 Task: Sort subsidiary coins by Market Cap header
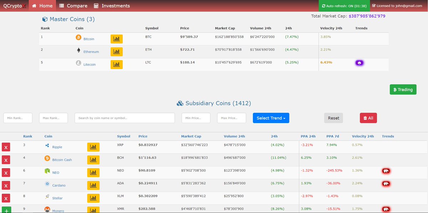click(x=191, y=136)
